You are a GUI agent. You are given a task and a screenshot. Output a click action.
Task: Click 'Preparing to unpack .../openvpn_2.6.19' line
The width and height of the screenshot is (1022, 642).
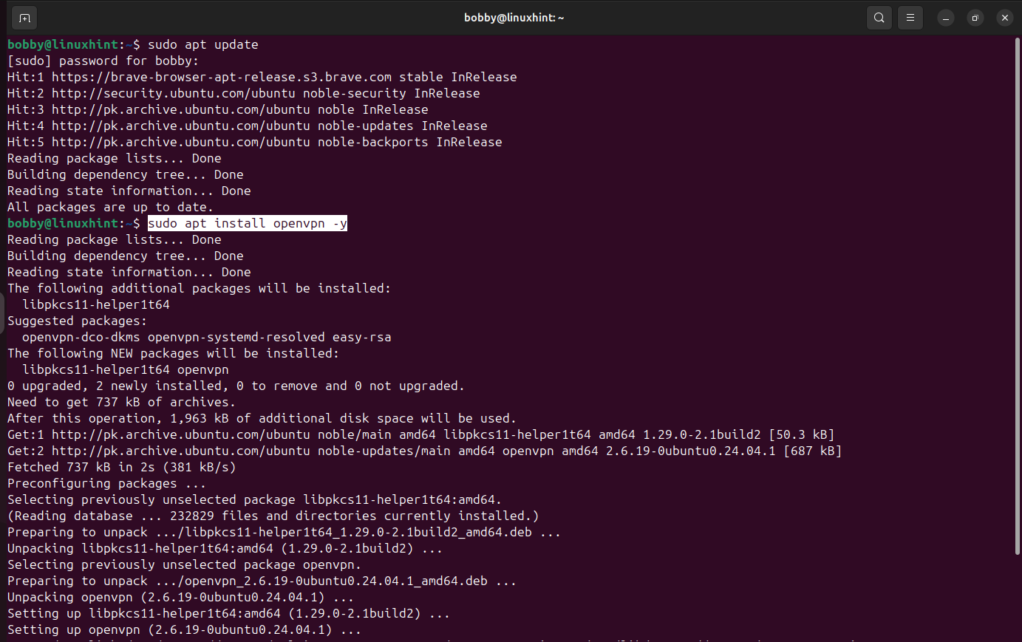click(x=262, y=581)
